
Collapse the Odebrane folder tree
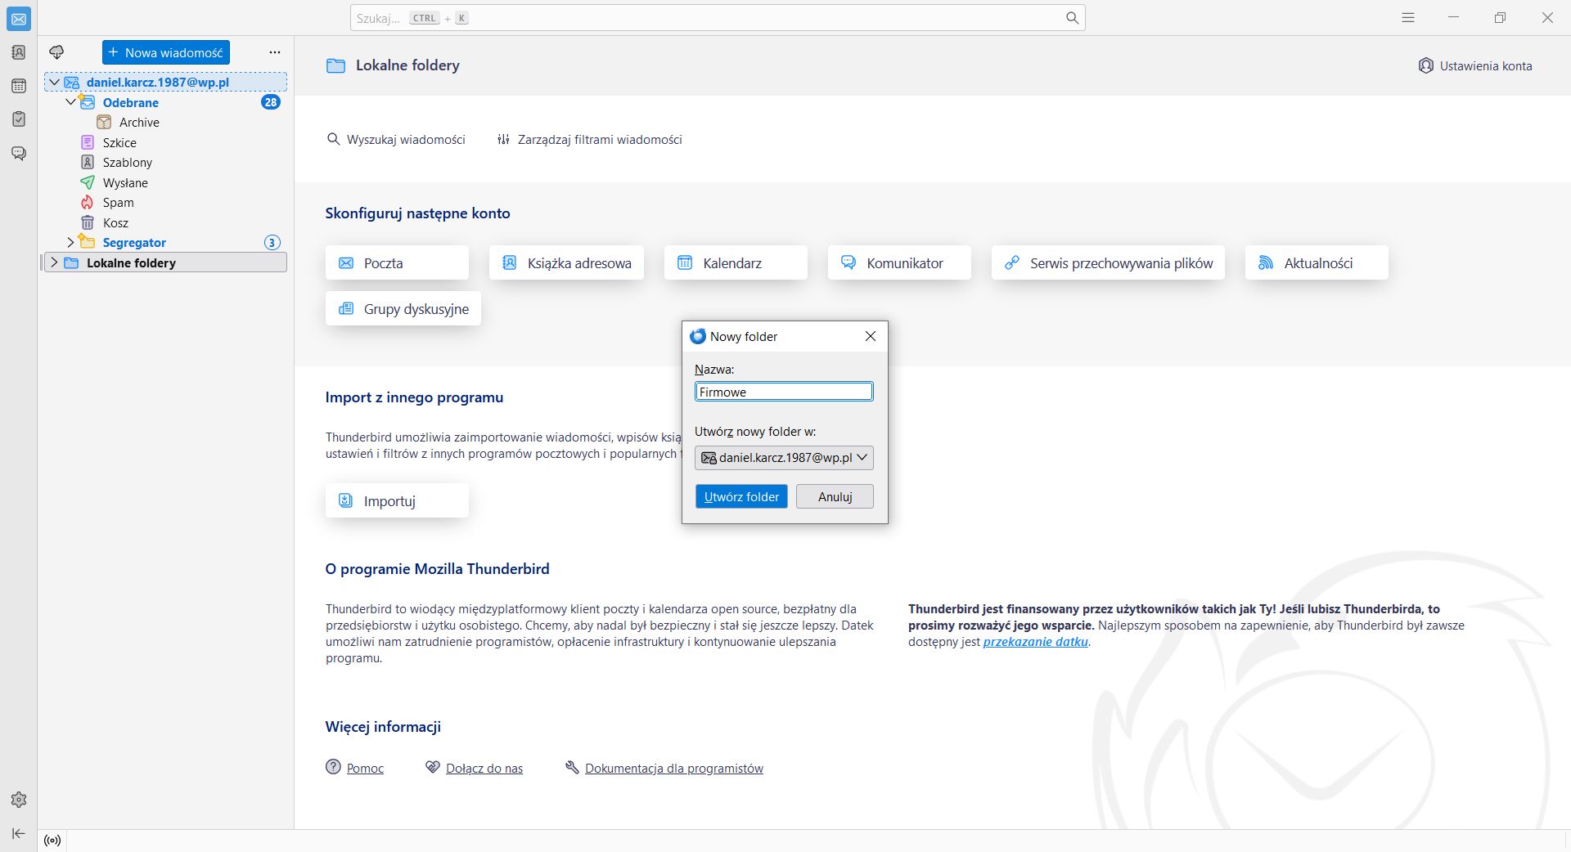(x=70, y=102)
